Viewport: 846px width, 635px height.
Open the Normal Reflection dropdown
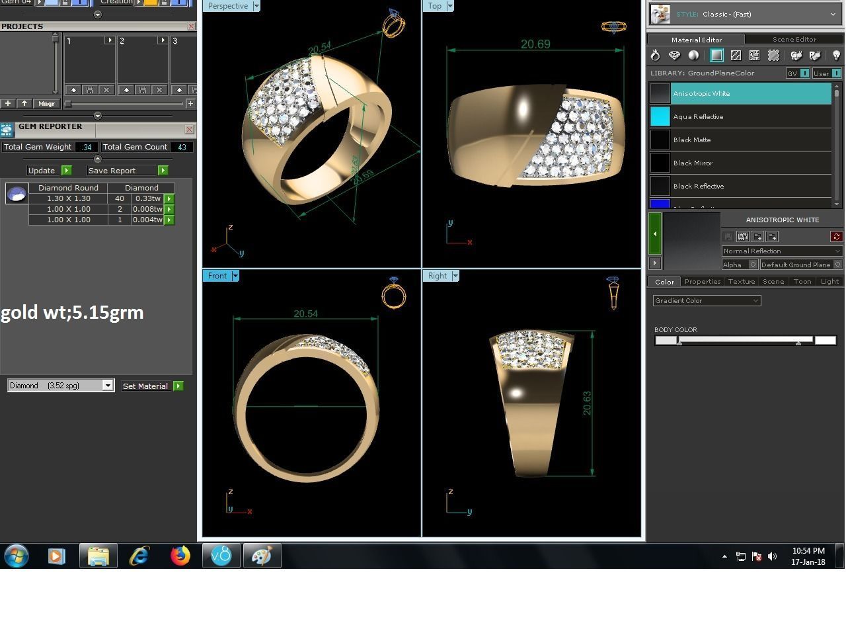click(x=783, y=251)
